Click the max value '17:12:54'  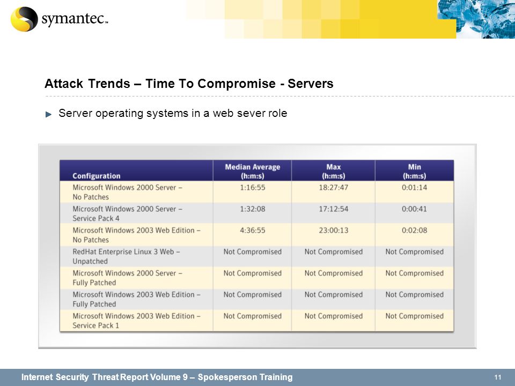click(333, 209)
